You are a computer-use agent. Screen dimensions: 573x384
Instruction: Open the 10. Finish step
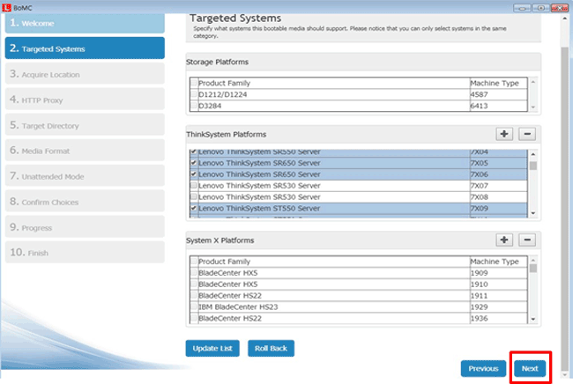click(85, 252)
